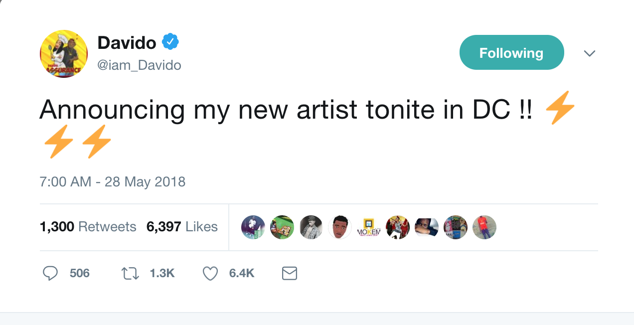The image size is (634, 325).
Task: Select the green background liker avatar
Action: click(282, 227)
